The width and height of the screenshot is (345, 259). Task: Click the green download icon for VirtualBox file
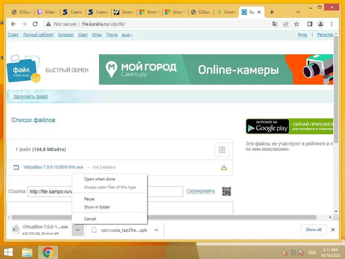coord(224,167)
